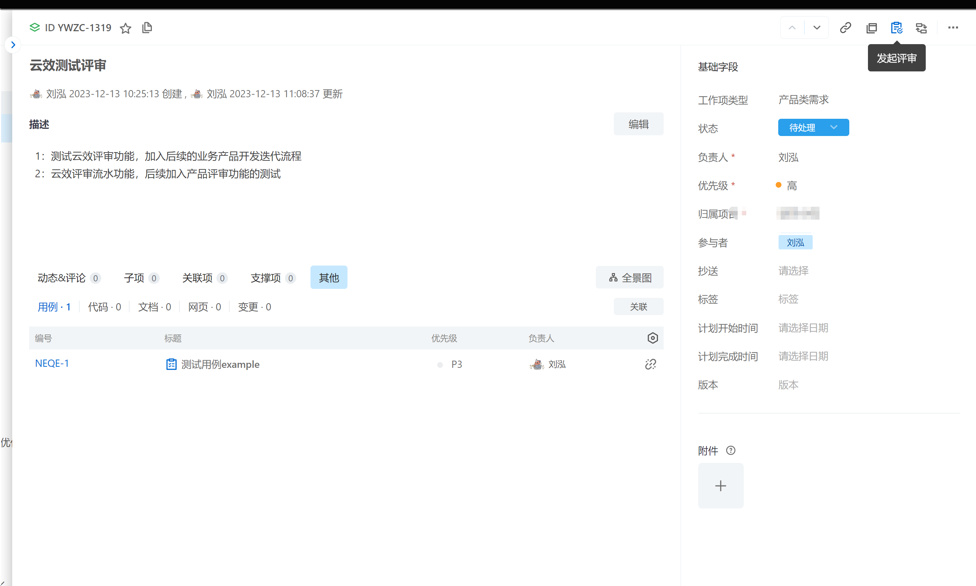
Task: Copy work item link icon
Action: (x=845, y=28)
